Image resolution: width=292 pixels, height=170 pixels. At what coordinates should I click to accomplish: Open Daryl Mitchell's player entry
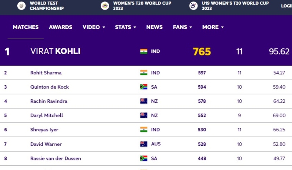(47, 116)
